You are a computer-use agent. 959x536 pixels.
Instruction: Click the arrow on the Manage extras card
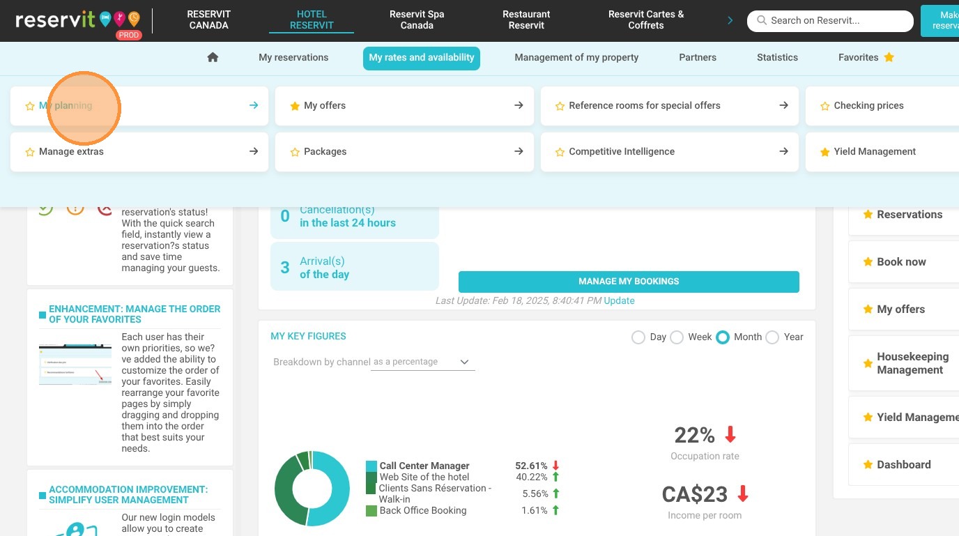click(254, 151)
